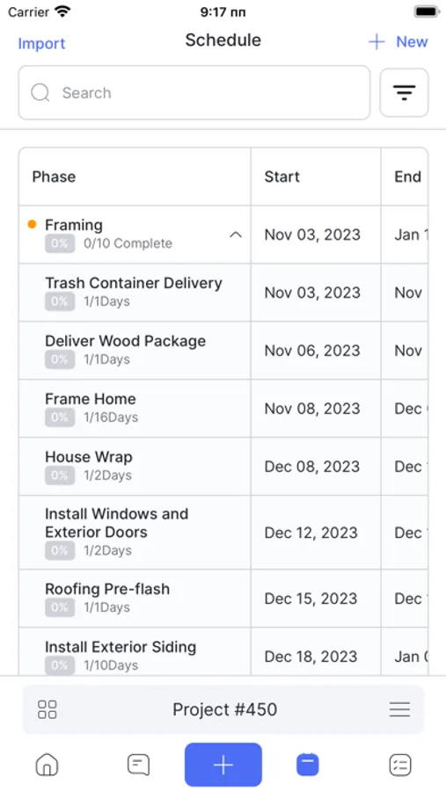Click the Start column header
Screen dimensions: 446x791
[x=281, y=177]
